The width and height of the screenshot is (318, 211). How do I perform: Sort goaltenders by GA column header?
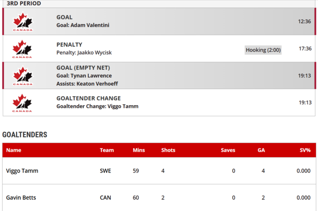pos(261,150)
